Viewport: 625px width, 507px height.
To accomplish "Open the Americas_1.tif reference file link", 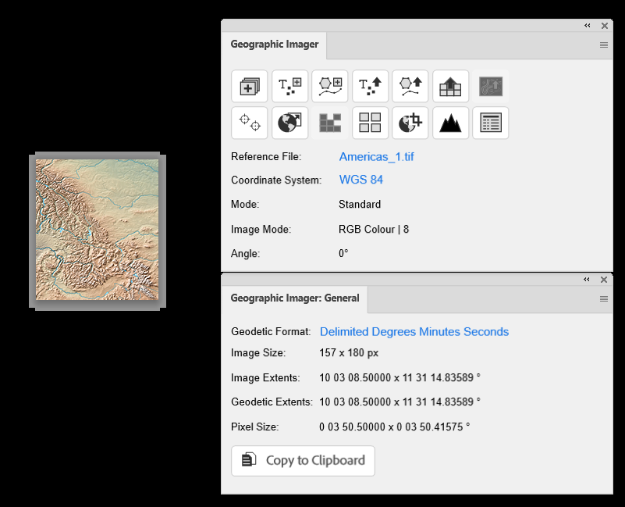I will tap(377, 157).
